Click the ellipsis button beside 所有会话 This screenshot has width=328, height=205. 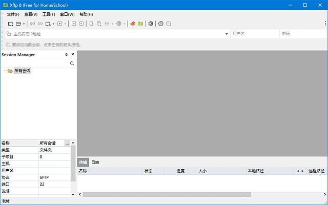[67, 144]
